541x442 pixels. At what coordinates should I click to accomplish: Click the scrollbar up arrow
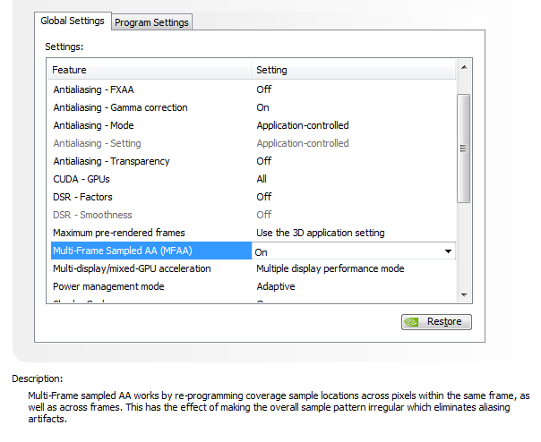(464, 67)
